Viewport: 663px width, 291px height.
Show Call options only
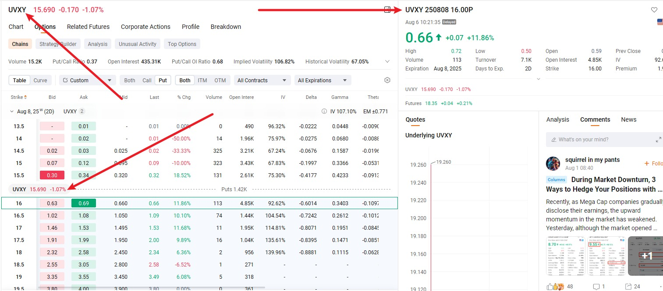(147, 80)
